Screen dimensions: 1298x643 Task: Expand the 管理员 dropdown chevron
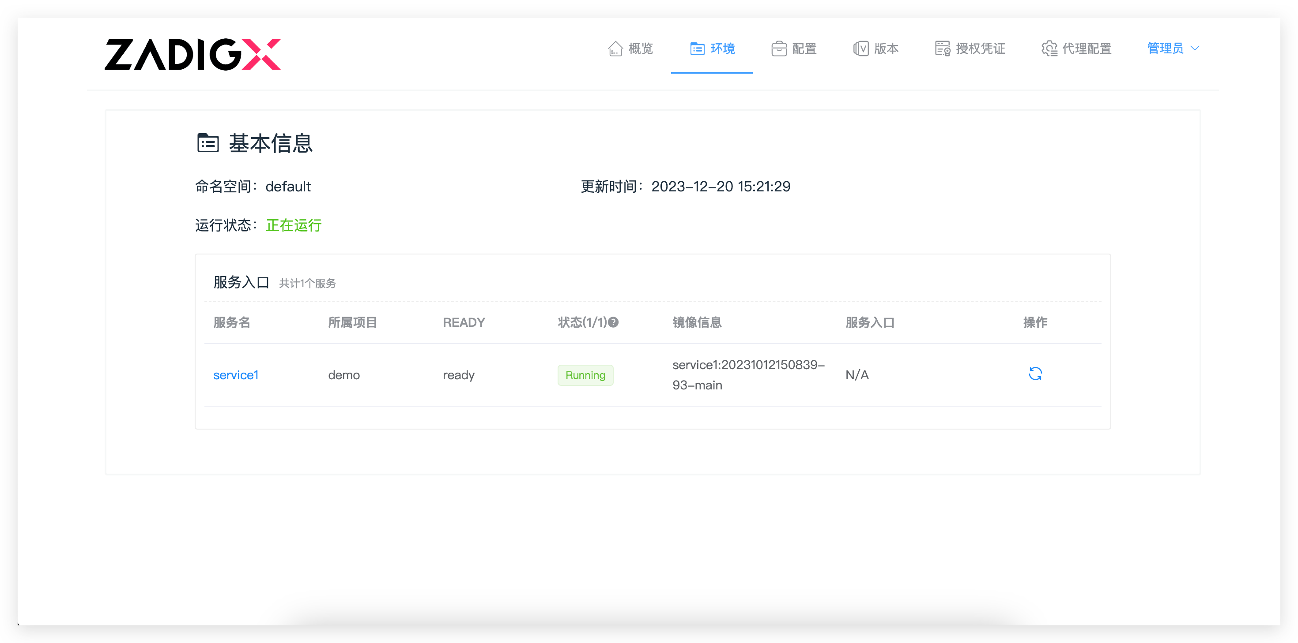(1195, 49)
